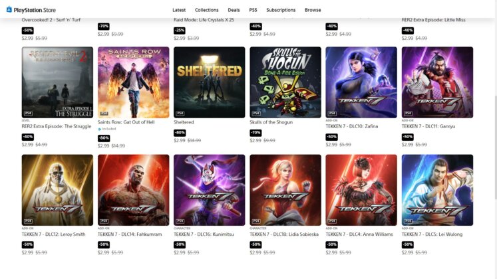Open the Latest menu

point(179,10)
